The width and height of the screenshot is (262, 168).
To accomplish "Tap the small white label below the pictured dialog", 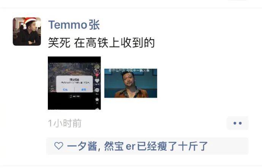I will point(75,96).
